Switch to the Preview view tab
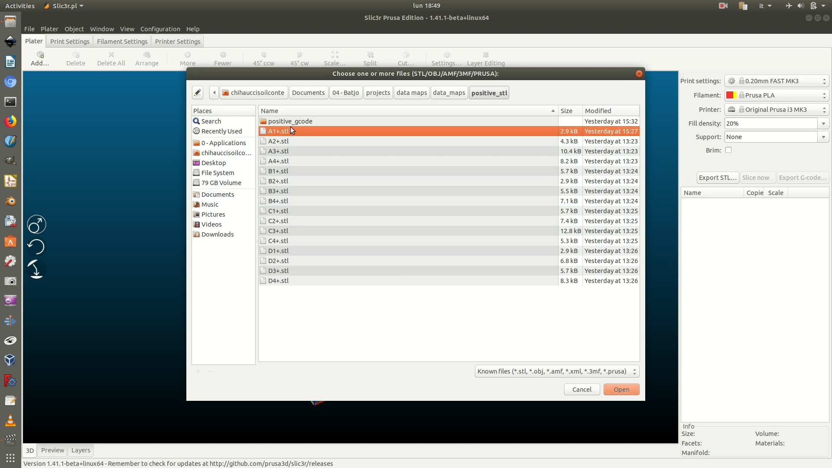The image size is (832, 468). pos(52,450)
